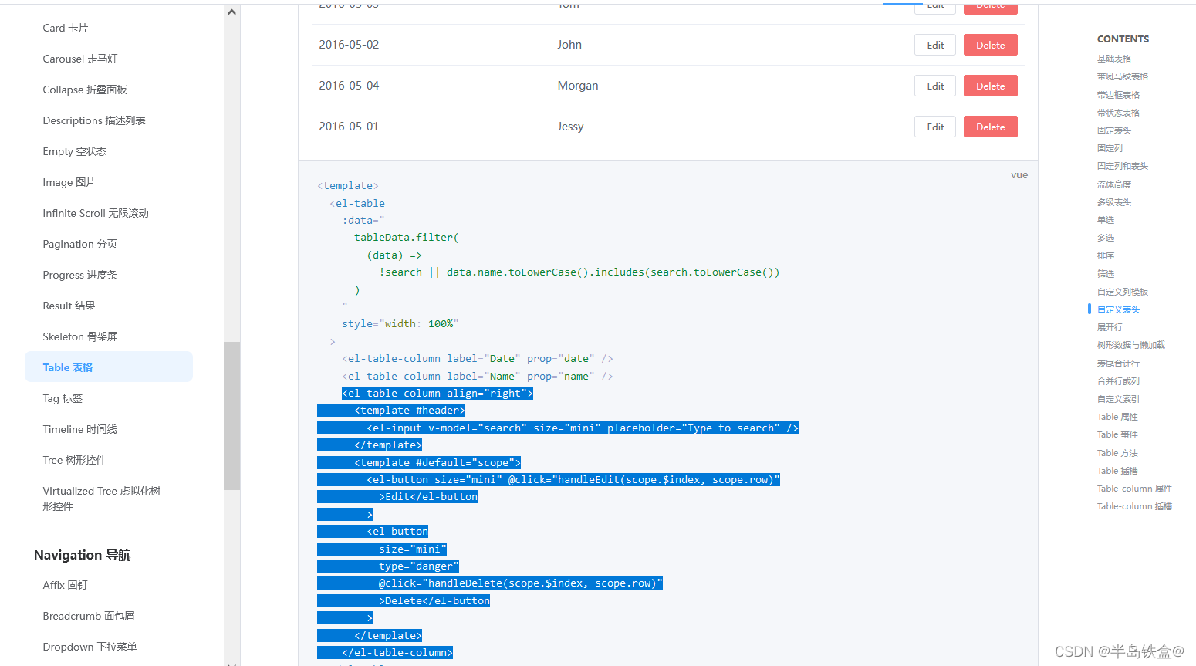Viewport: 1196px width, 666px height.
Task: Click name cell John
Action: 569,45
